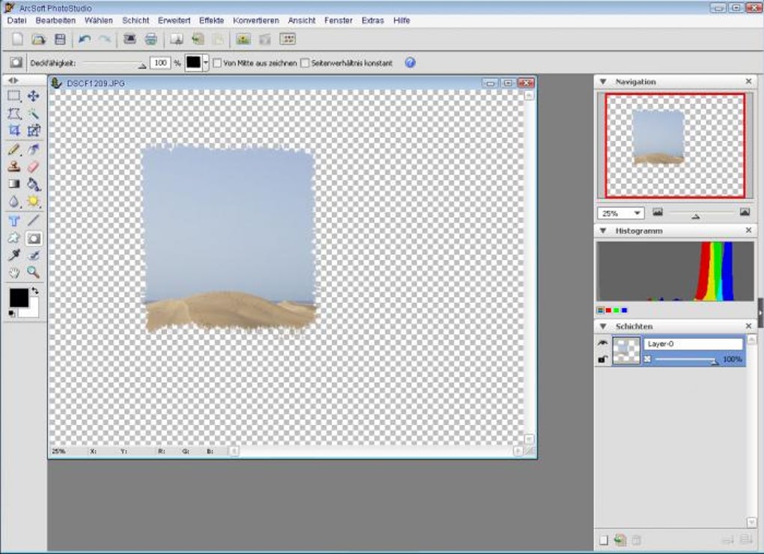Open the Datei menu
The height and width of the screenshot is (554, 764).
pos(16,20)
